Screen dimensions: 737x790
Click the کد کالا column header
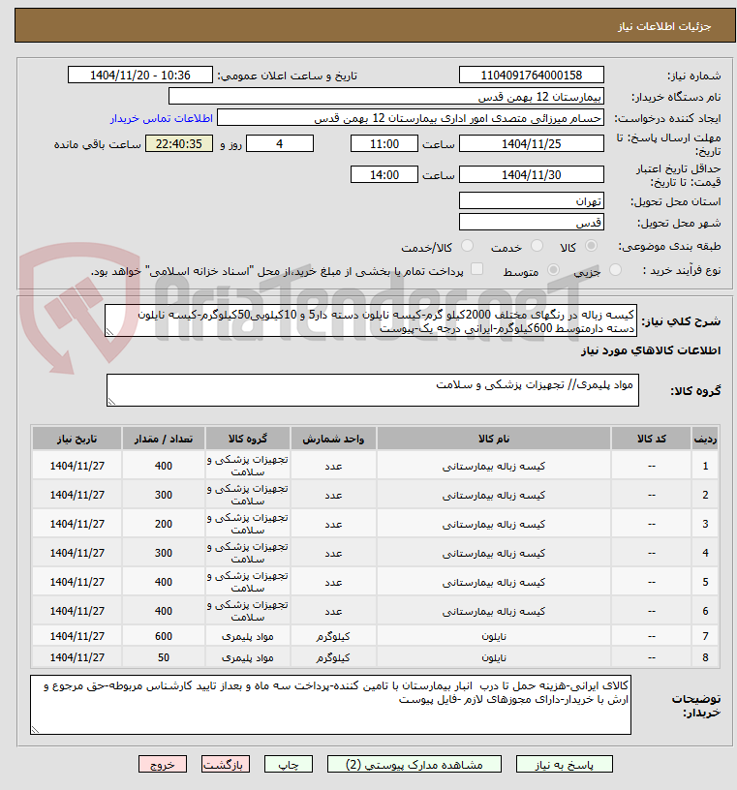[652, 439]
